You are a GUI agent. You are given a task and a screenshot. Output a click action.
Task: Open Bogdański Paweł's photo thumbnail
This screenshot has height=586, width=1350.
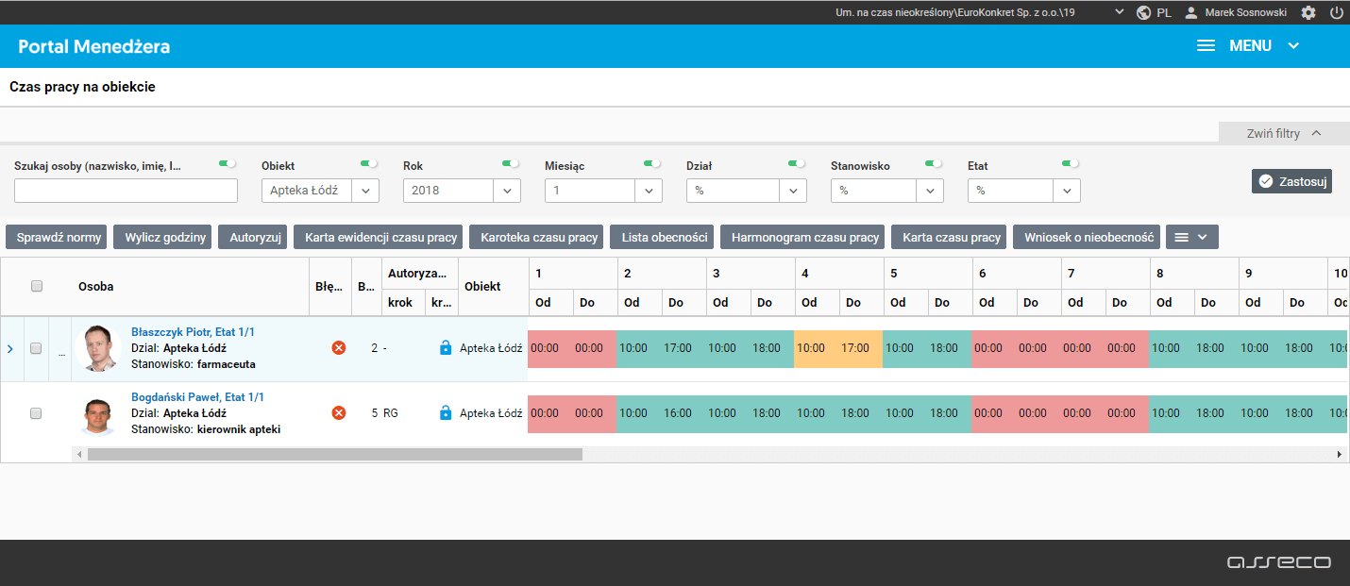(98, 414)
